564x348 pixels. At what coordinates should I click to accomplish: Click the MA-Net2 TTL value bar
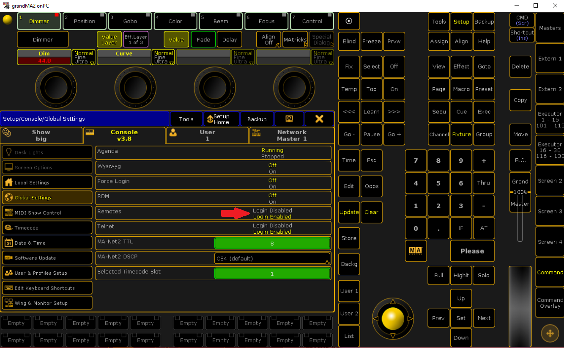click(x=272, y=243)
